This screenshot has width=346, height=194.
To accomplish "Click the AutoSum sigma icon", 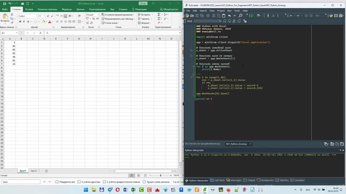I will tap(158, 15).
